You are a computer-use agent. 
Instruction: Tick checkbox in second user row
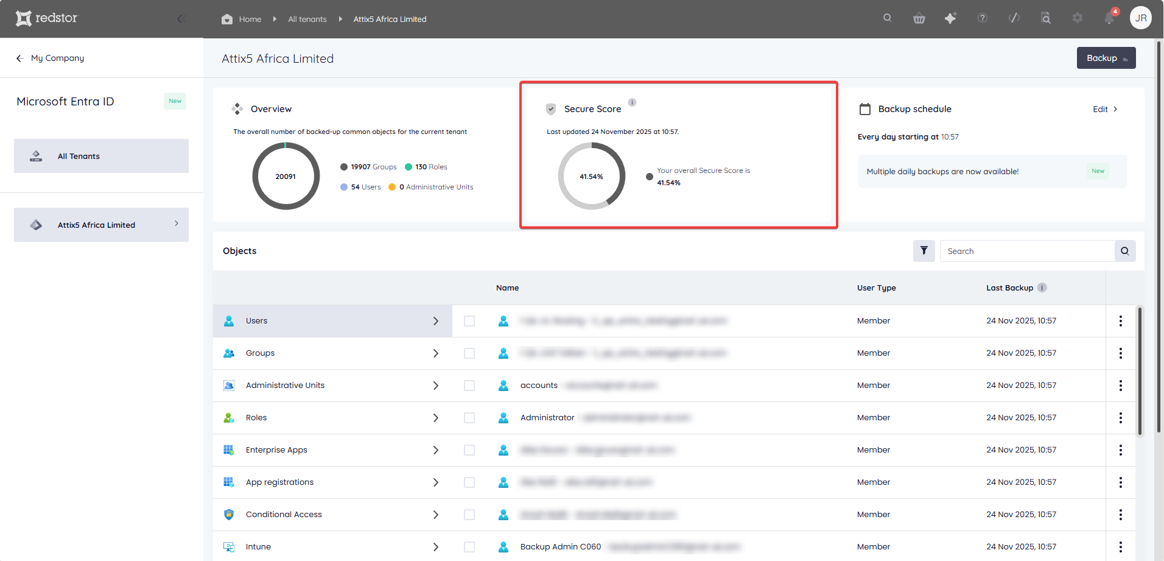tap(469, 353)
